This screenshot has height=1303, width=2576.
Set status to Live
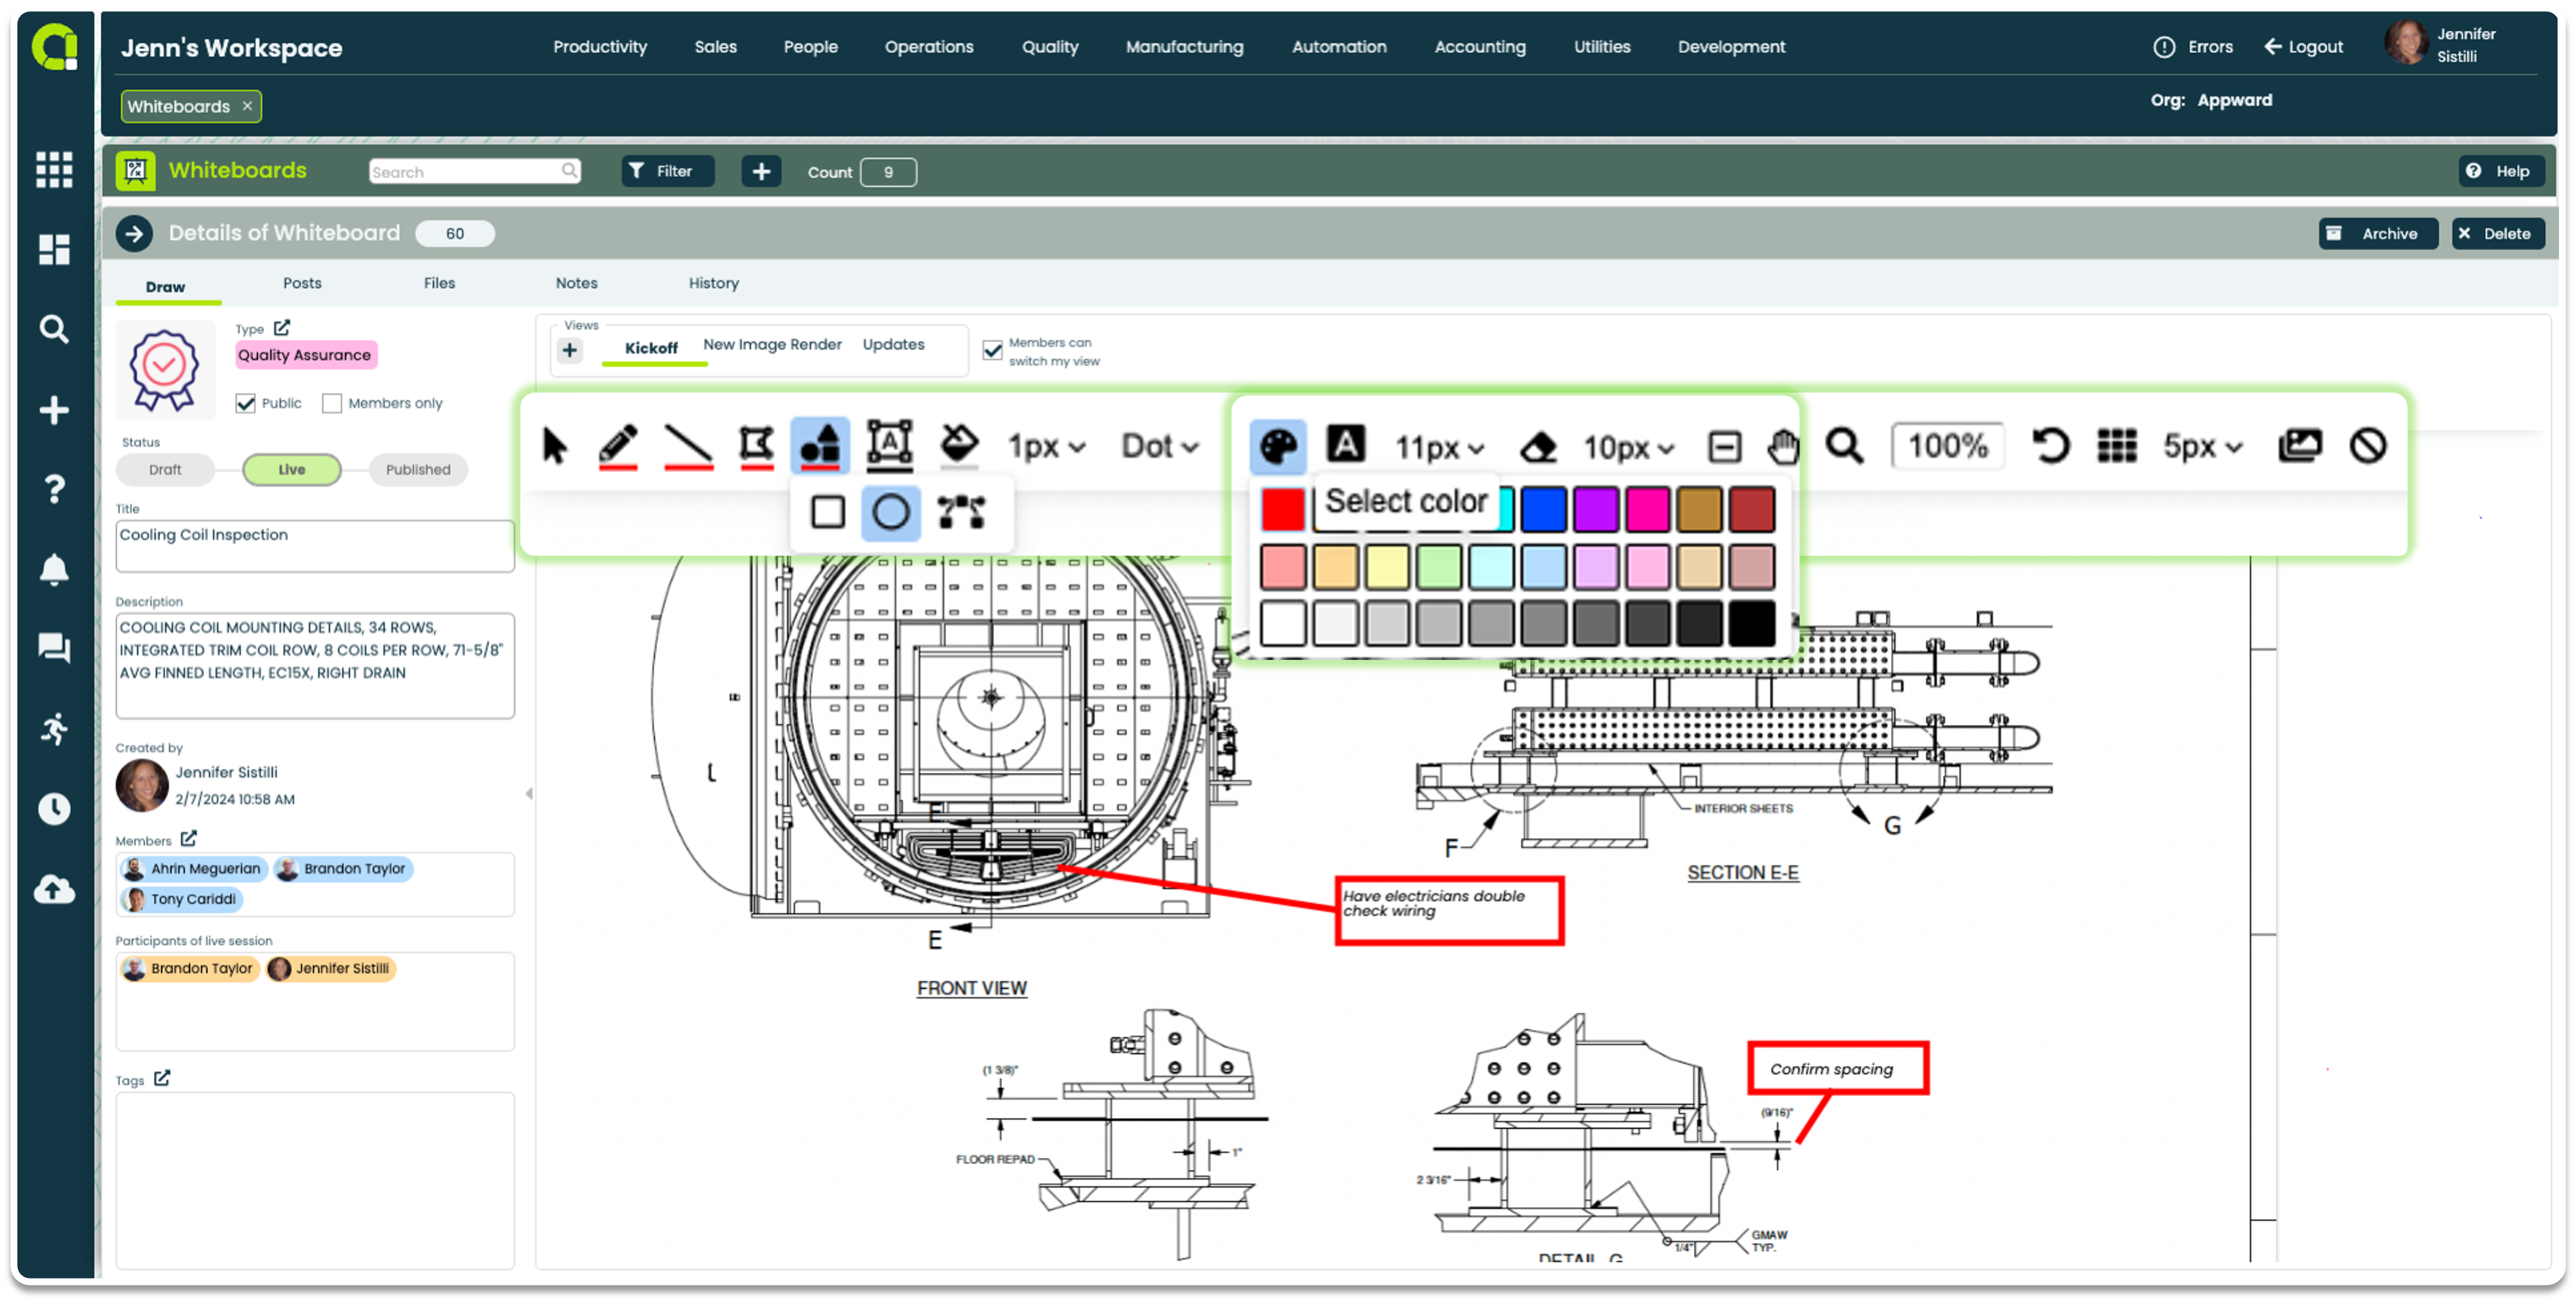292,470
